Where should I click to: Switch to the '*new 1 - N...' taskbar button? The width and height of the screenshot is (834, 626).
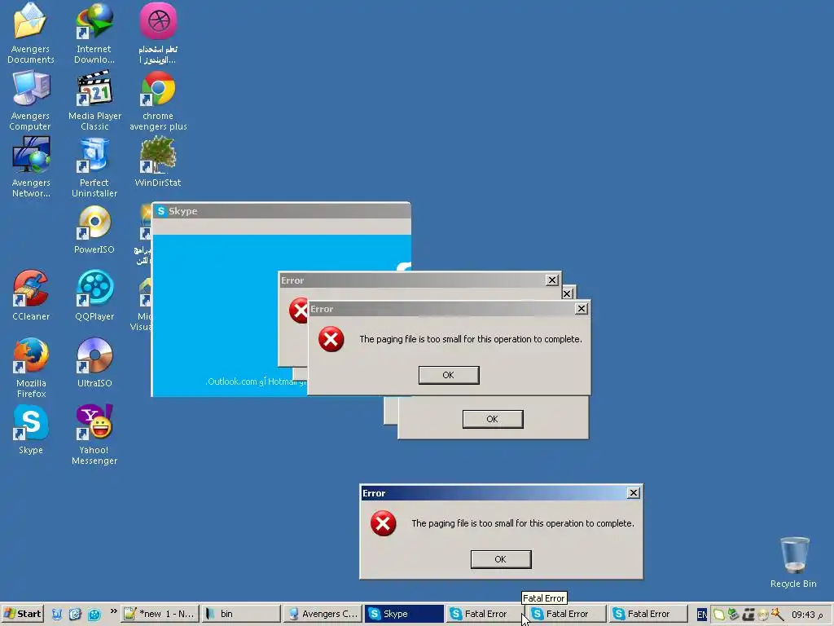tap(160, 614)
